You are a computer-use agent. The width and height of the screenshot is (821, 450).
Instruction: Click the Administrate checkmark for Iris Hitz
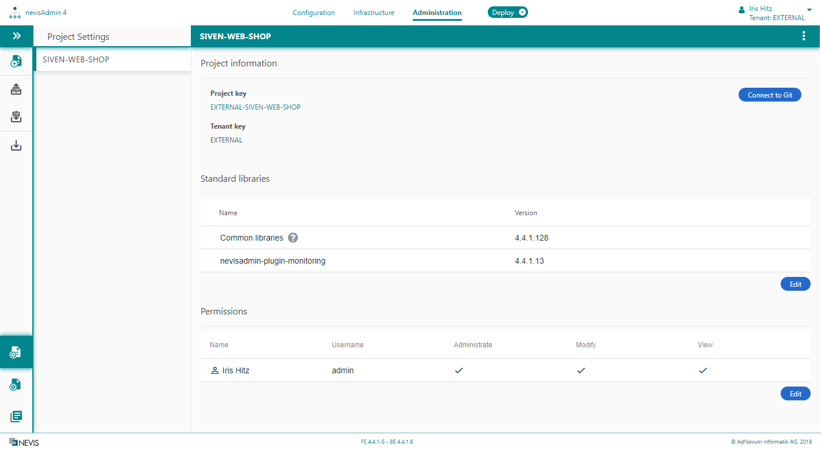459,370
